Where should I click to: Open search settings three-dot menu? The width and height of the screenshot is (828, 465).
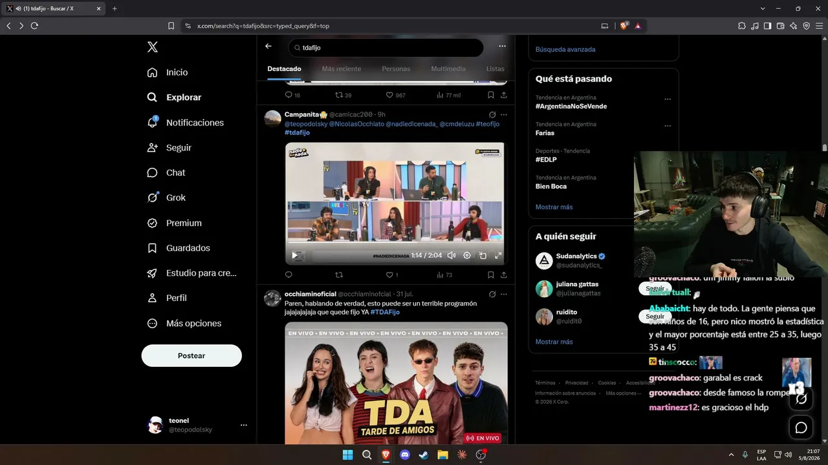point(502,46)
